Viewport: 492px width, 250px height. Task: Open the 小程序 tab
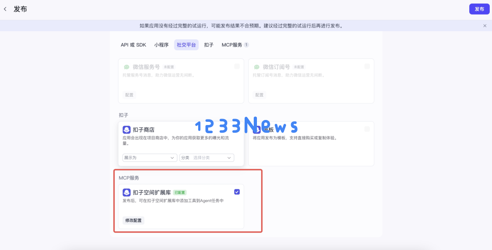point(161,45)
